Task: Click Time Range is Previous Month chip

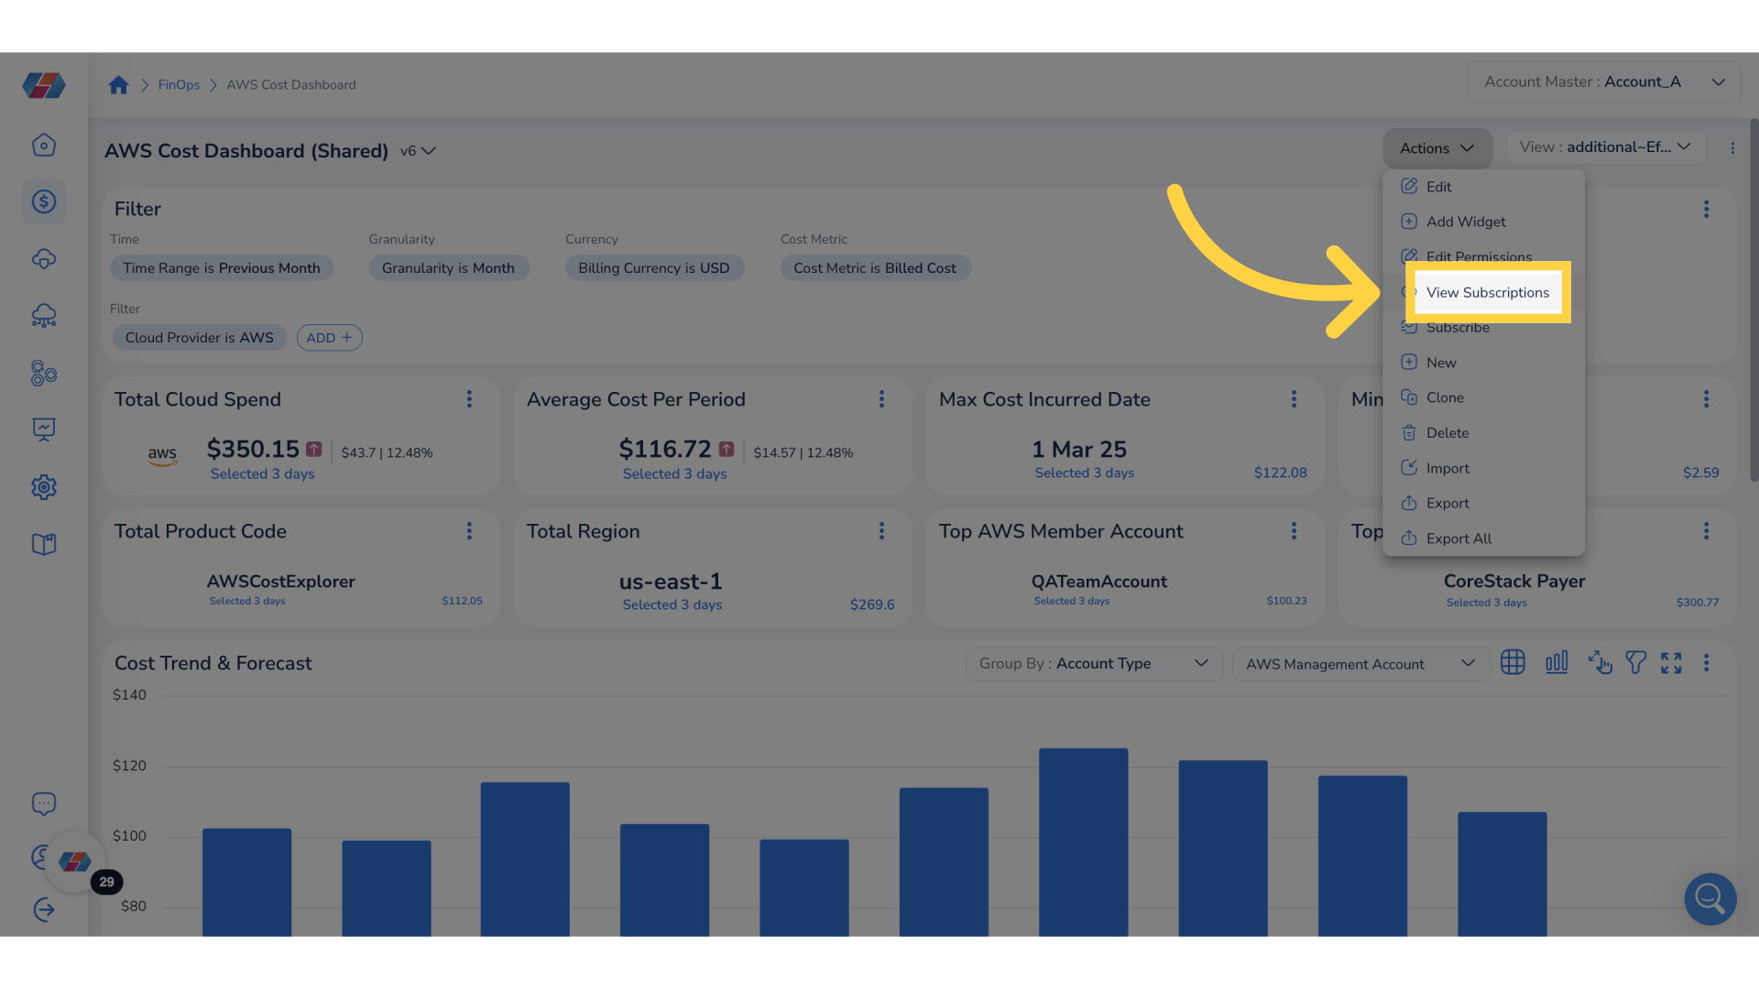Action: [x=222, y=268]
